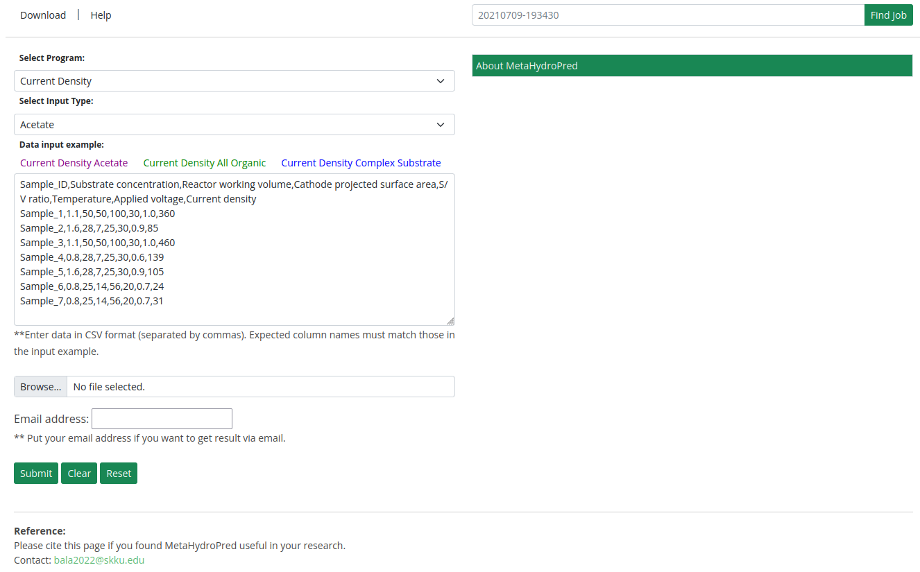Click the Browse... file button

click(40, 387)
